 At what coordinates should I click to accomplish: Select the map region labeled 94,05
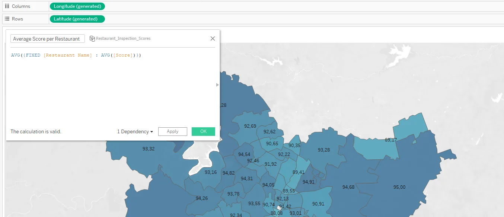(268, 185)
